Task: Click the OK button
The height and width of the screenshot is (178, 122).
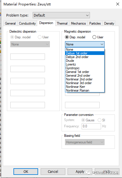Action: (26, 171)
